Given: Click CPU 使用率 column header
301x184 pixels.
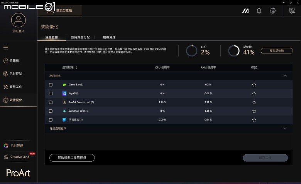Looking at the screenshot, I should [162, 67].
